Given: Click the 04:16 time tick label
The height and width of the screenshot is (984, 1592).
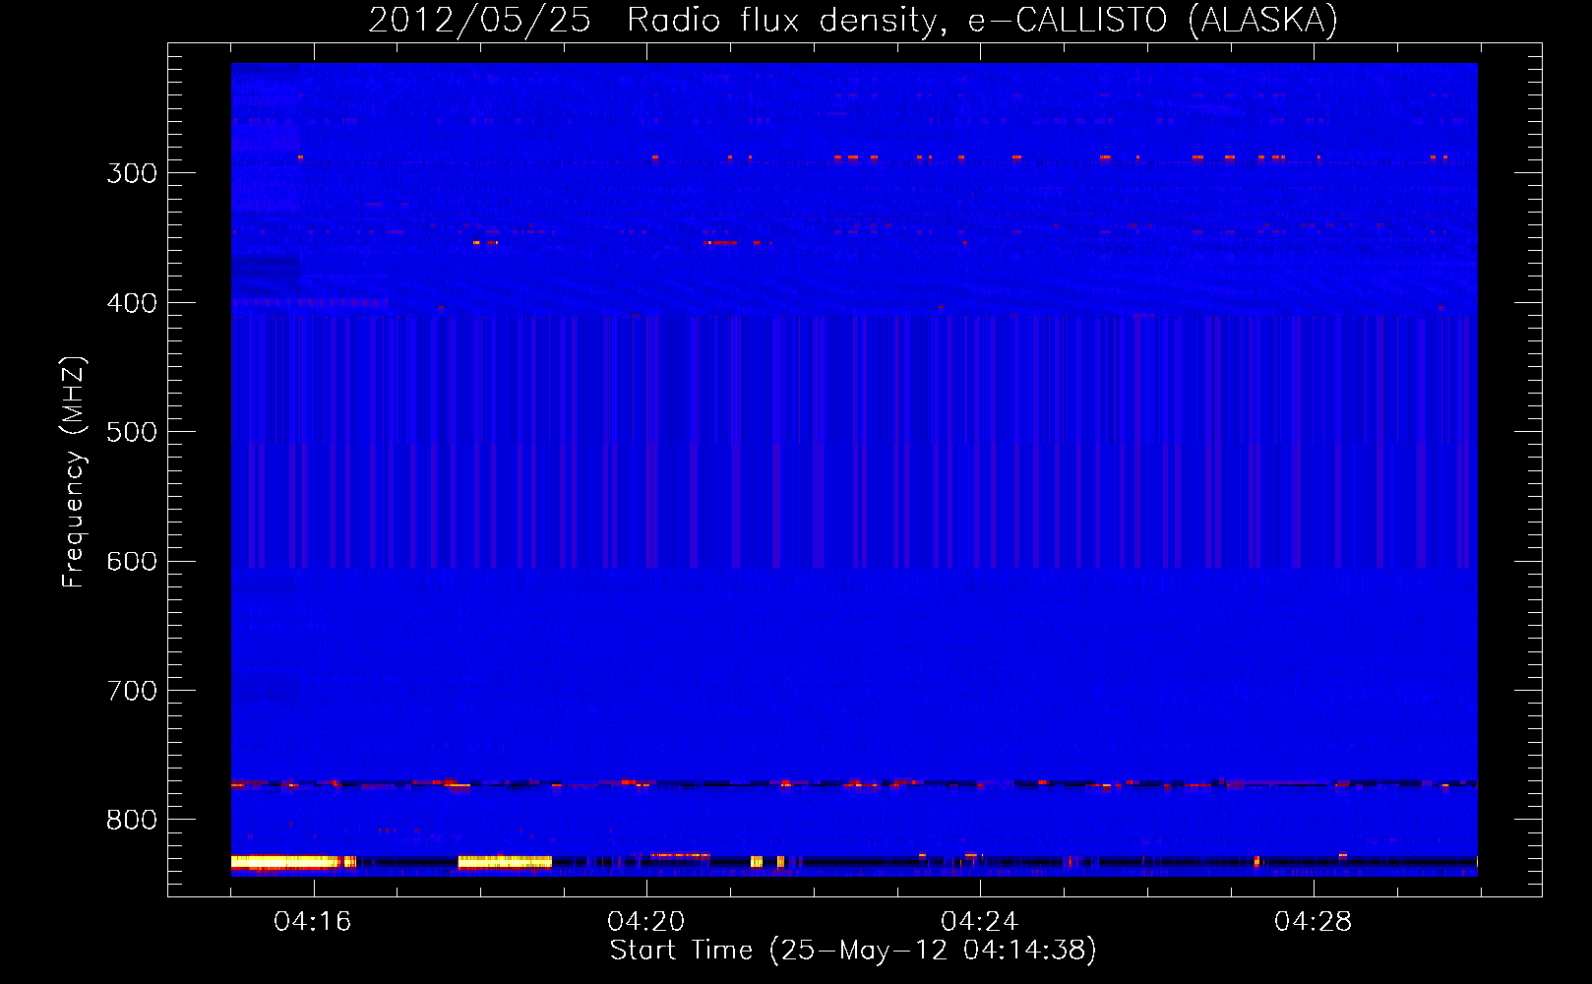Looking at the screenshot, I should click(313, 922).
